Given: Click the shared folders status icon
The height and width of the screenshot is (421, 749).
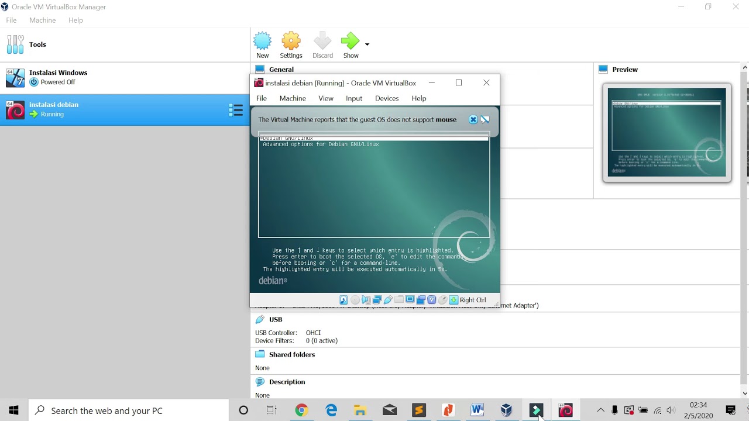Looking at the screenshot, I should 399,300.
